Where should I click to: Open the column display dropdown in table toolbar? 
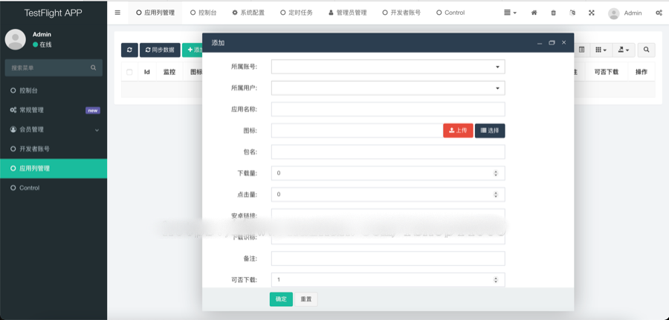pyautogui.click(x=601, y=50)
